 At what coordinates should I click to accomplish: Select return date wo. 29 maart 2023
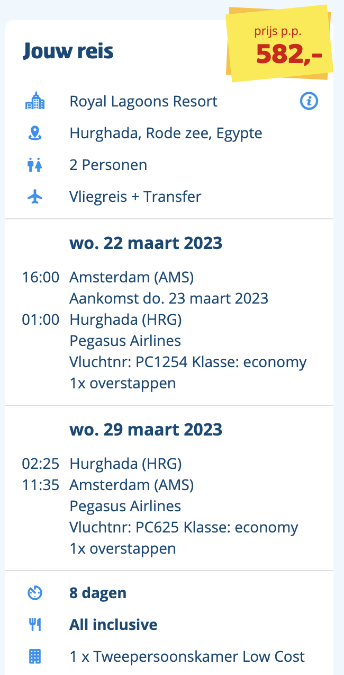coord(146,429)
